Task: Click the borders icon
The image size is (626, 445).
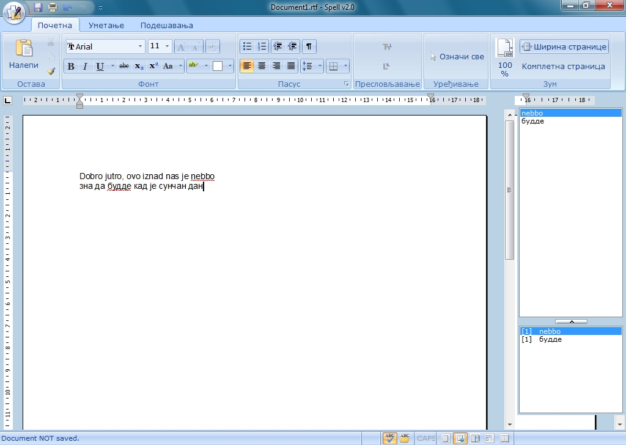Action: tap(333, 66)
